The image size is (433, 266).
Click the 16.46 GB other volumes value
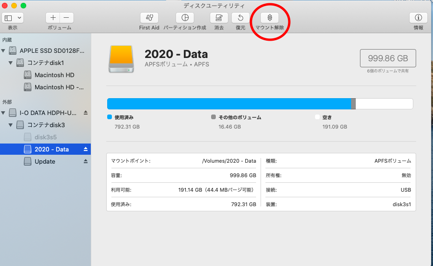(230, 127)
